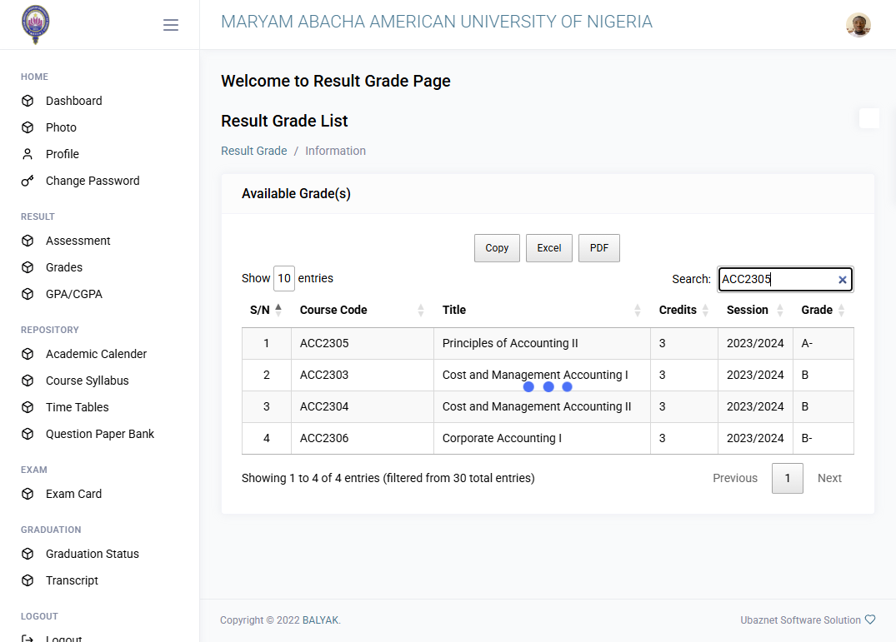Image resolution: width=896 pixels, height=642 pixels.
Task: Click the key icon beside Change Password
Action: [x=28, y=181]
